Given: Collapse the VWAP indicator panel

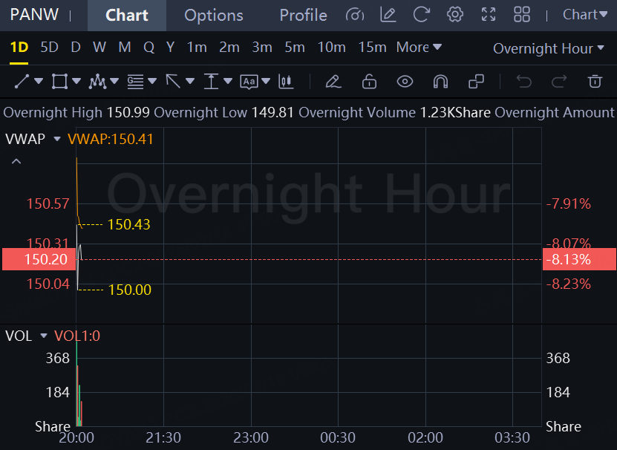Looking at the screenshot, I should coord(16,161).
